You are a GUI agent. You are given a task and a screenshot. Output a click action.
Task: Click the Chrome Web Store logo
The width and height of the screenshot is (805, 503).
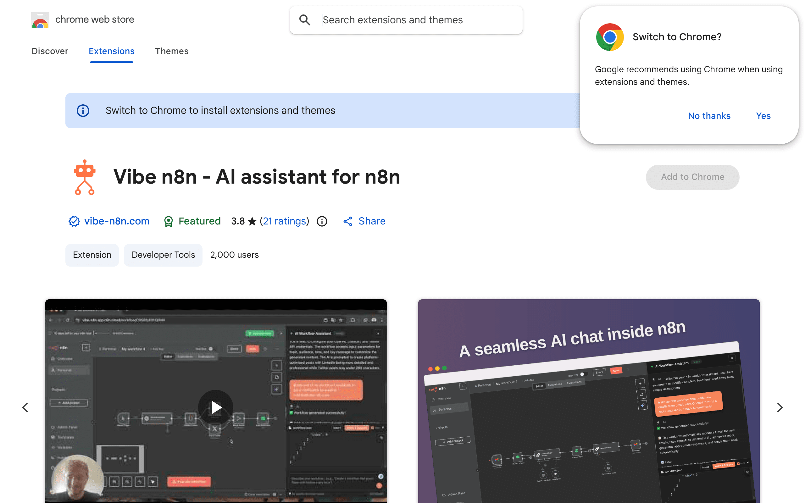[40, 20]
